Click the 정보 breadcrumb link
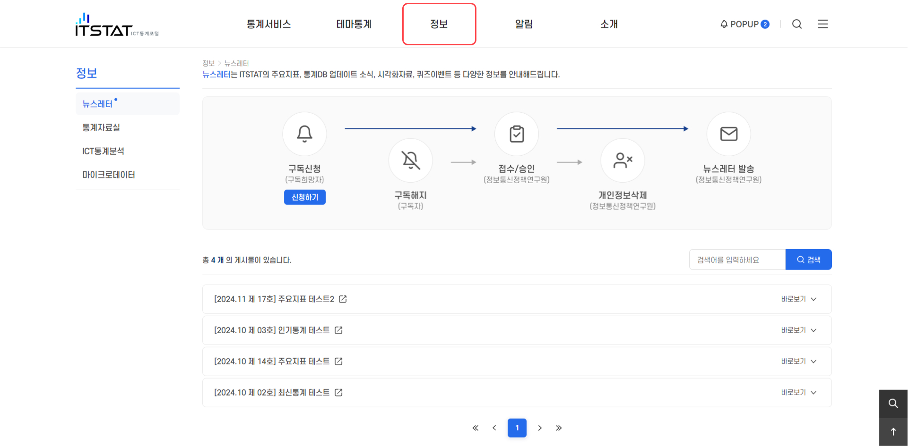Screen dimensions: 908x446 click(208, 63)
